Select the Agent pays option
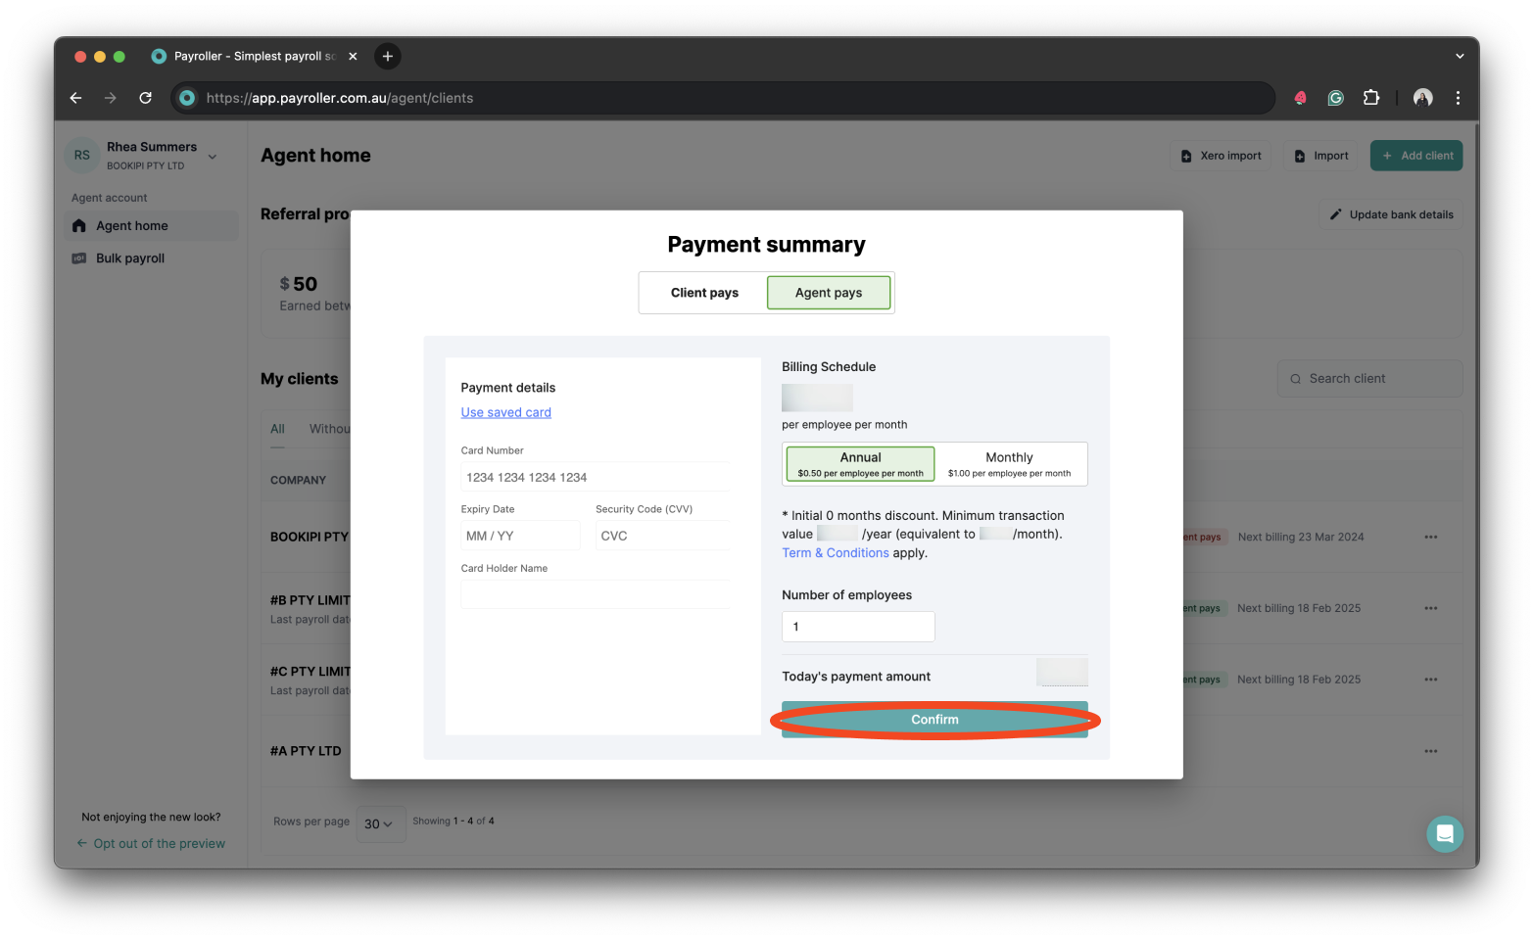 point(829,293)
